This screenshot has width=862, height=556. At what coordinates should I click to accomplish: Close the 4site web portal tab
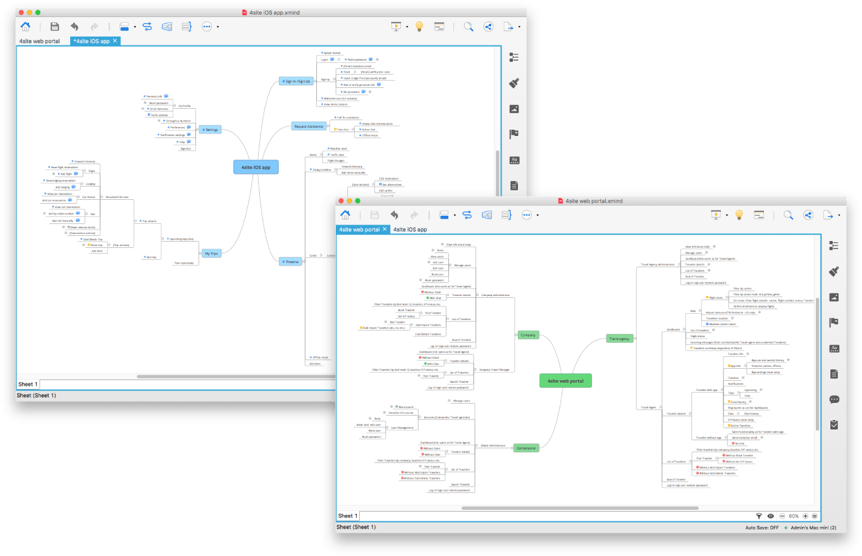pyautogui.click(x=385, y=229)
